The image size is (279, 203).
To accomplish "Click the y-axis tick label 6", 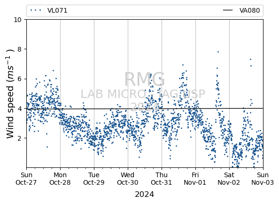I will [x=19, y=79].
